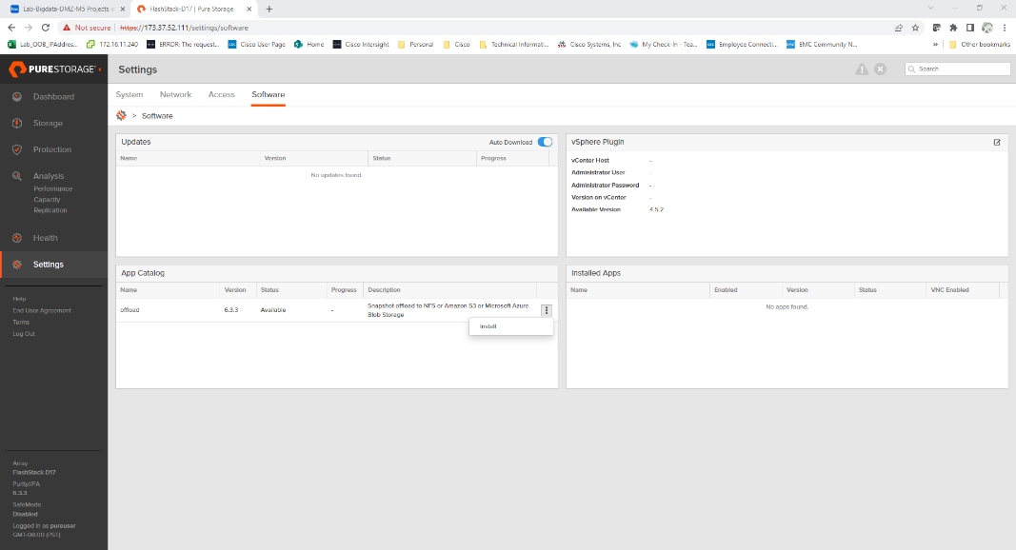This screenshot has height=550, width=1016.
Task: Show the hidden bookmarks overflow chevron
Action: (935, 45)
